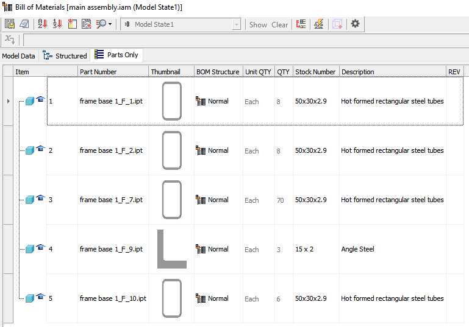
Task: Click the Stock Number column header
Action: (316, 72)
